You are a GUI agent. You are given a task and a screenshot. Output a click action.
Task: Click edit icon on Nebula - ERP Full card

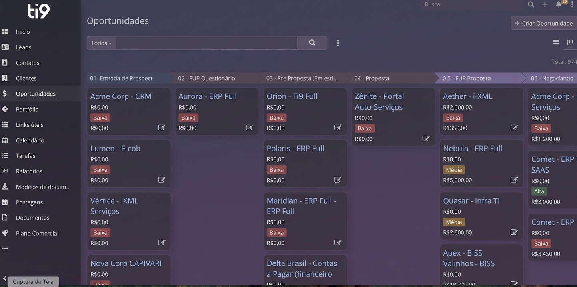[x=514, y=180]
